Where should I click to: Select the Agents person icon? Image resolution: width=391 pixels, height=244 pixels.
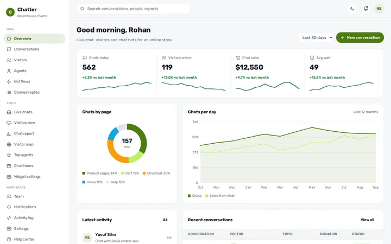(9, 71)
